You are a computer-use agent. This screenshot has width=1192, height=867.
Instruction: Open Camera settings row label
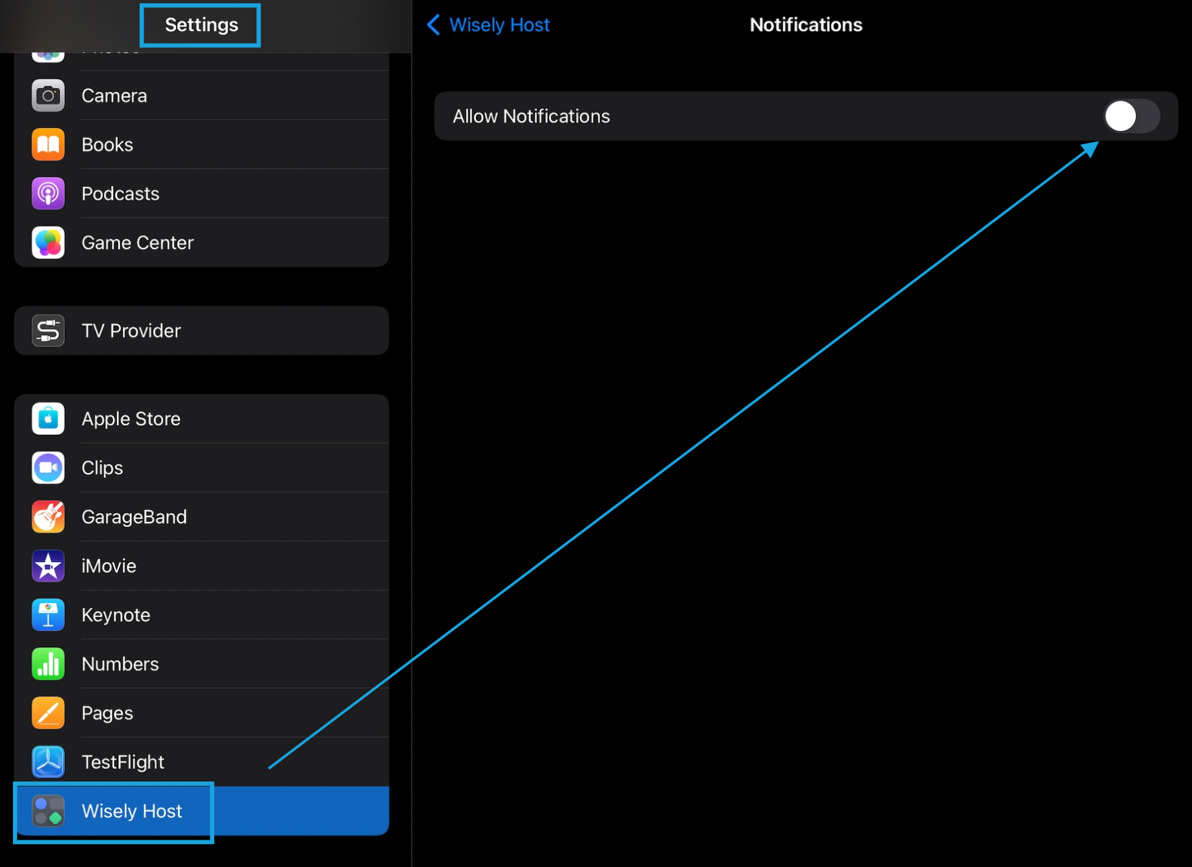pos(114,95)
